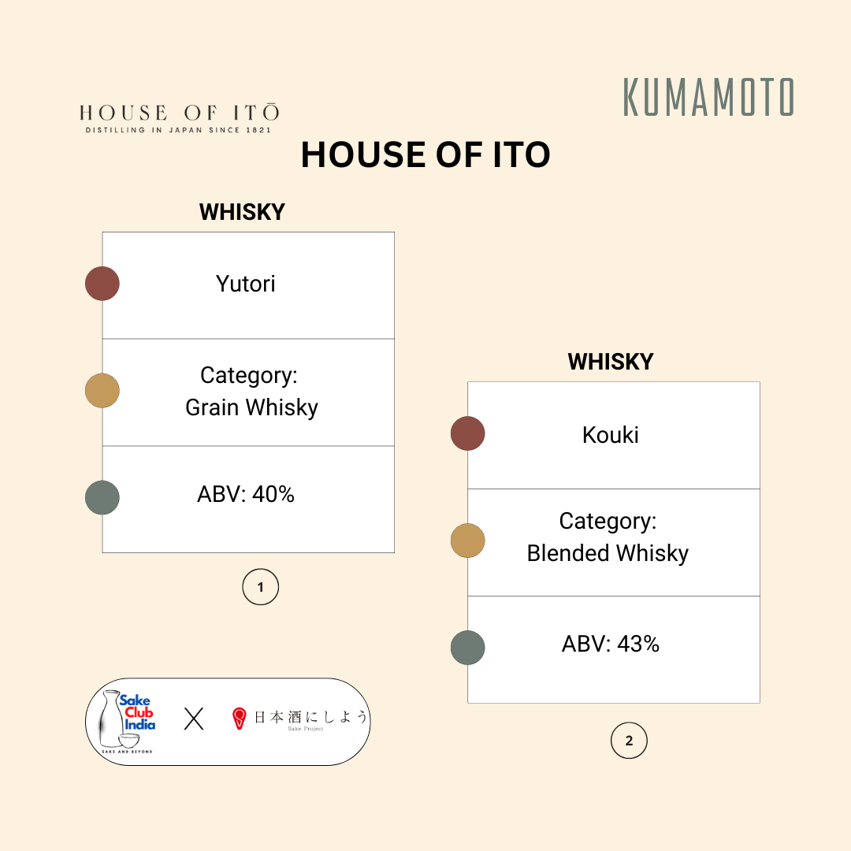The width and height of the screenshot is (851, 851).
Task: Select the tan dot beside Grain Whisky
Action: pyautogui.click(x=102, y=391)
